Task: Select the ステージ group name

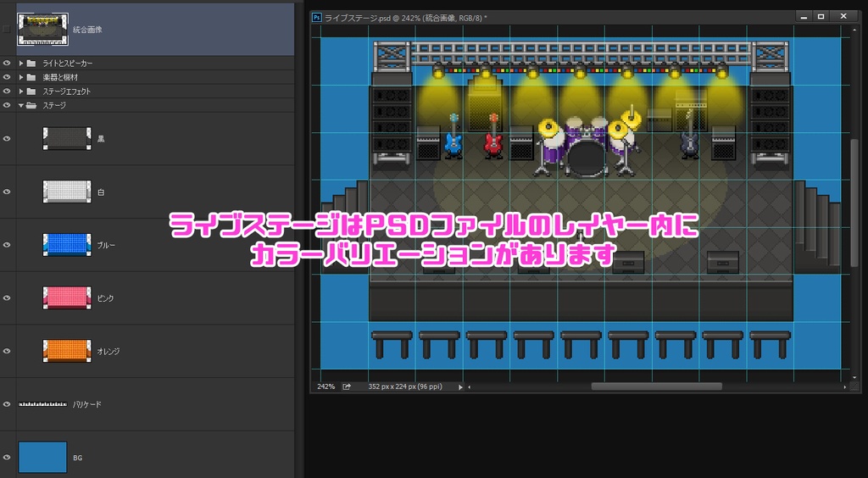Action: (54, 105)
